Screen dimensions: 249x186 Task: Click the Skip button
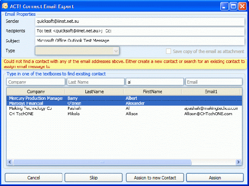tap(93, 178)
